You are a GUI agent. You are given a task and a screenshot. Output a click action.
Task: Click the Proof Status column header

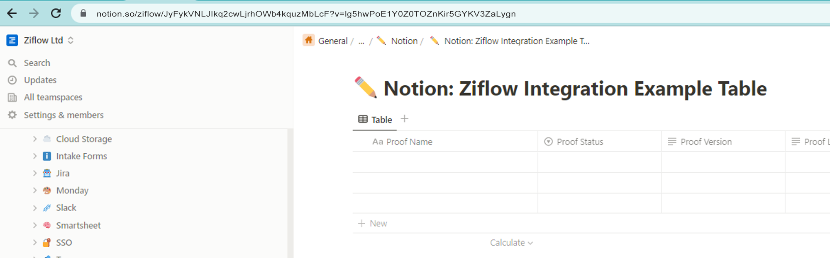[600, 142]
